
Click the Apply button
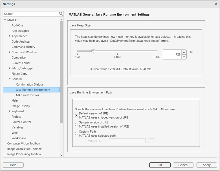(206, 165)
